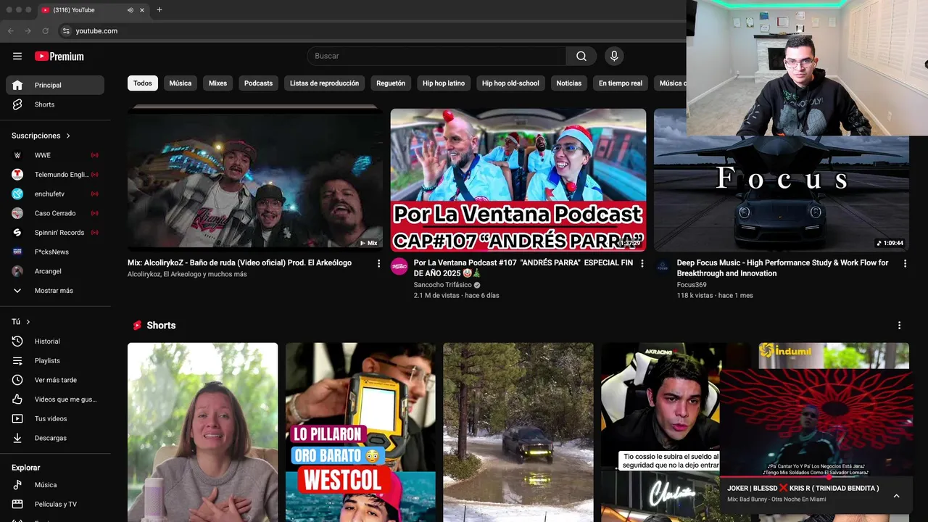
Task: Expand the Suscripciones section chevron
Action: pos(69,136)
